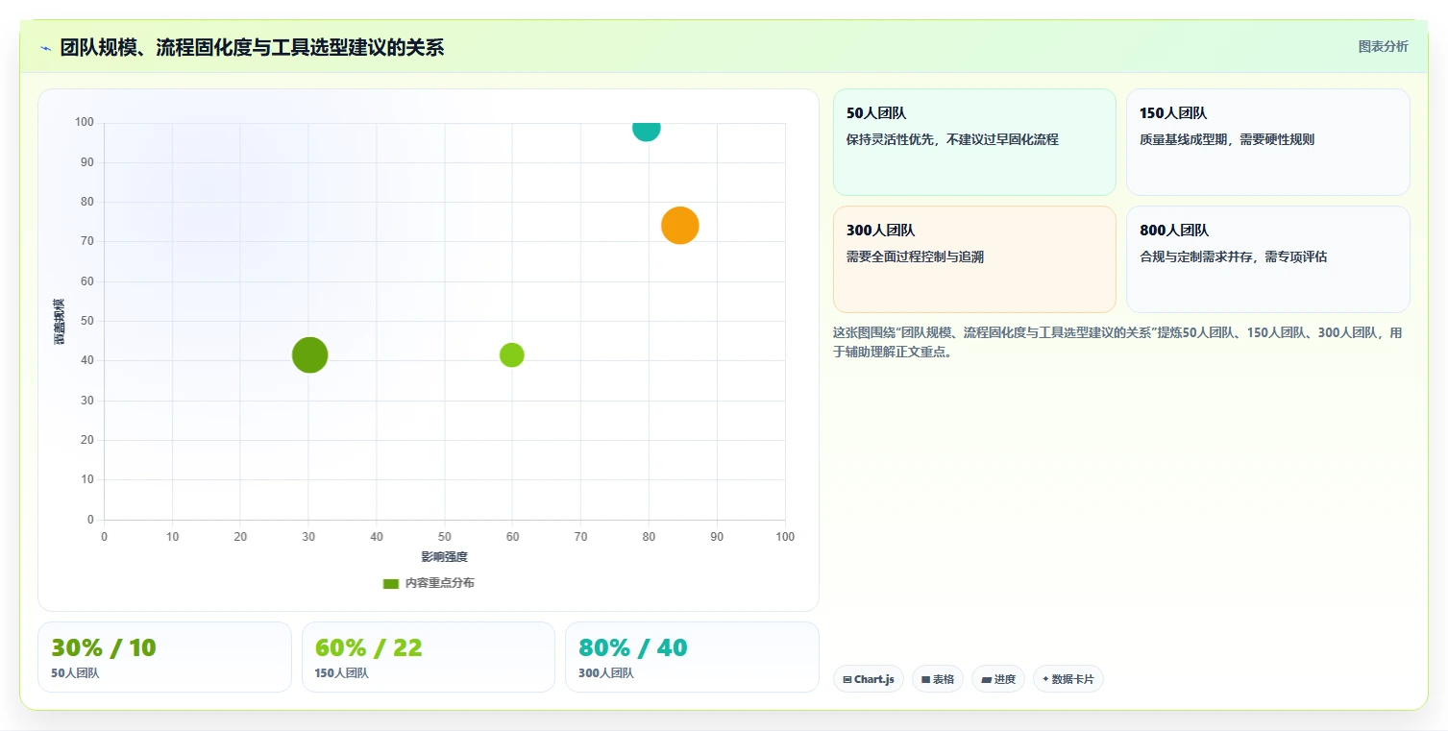Click the Chart.js tag

coord(869,679)
